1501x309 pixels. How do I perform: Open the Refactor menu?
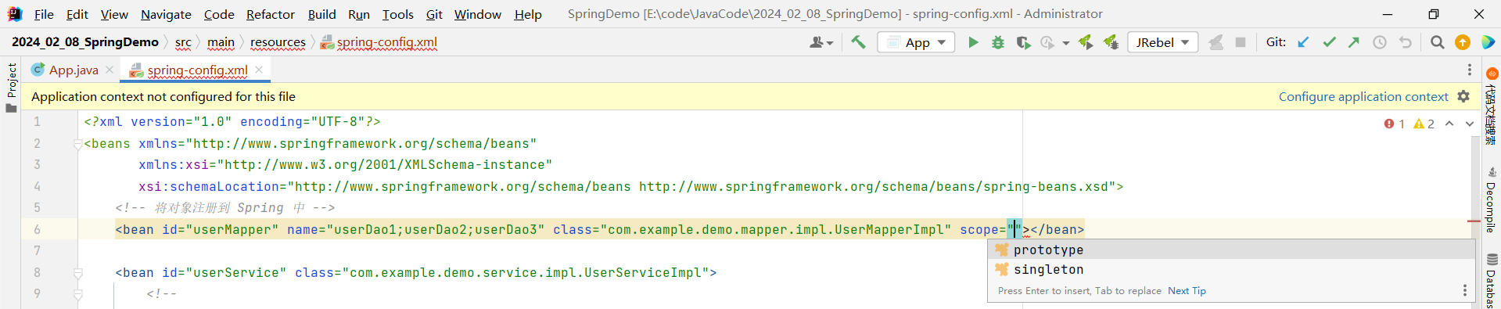(271, 14)
